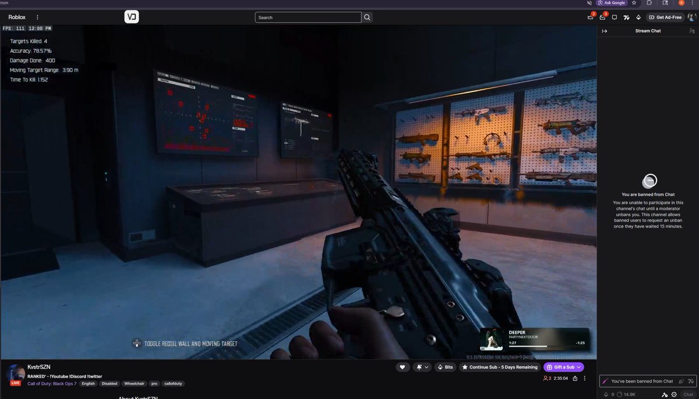Click the viewer count indicator
This screenshot has width=699, height=399.
pos(547,379)
